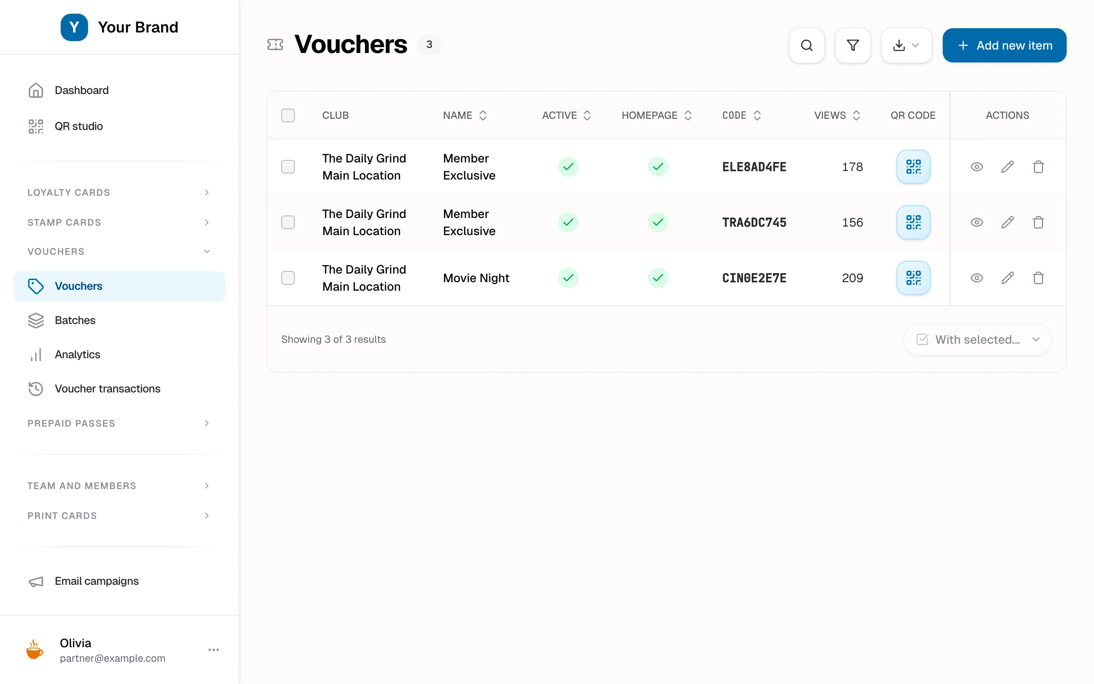Click Add new item button
The image size is (1094, 684).
(x=1004, y=45)
